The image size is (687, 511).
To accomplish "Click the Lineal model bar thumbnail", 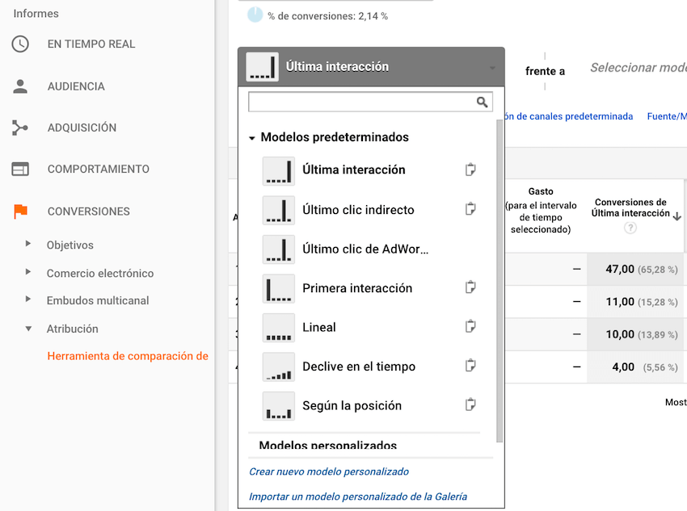I will (x=279, y=328).
